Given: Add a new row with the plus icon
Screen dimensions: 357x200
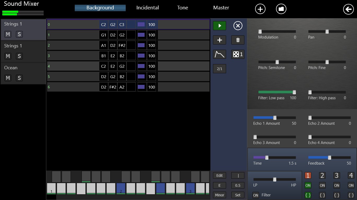Looking at the screenshot, I should (219, 40).
